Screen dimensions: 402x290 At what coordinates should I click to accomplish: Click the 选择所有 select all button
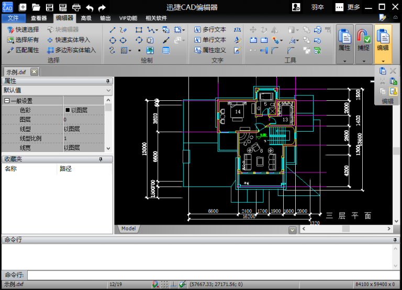click(23, 40)
